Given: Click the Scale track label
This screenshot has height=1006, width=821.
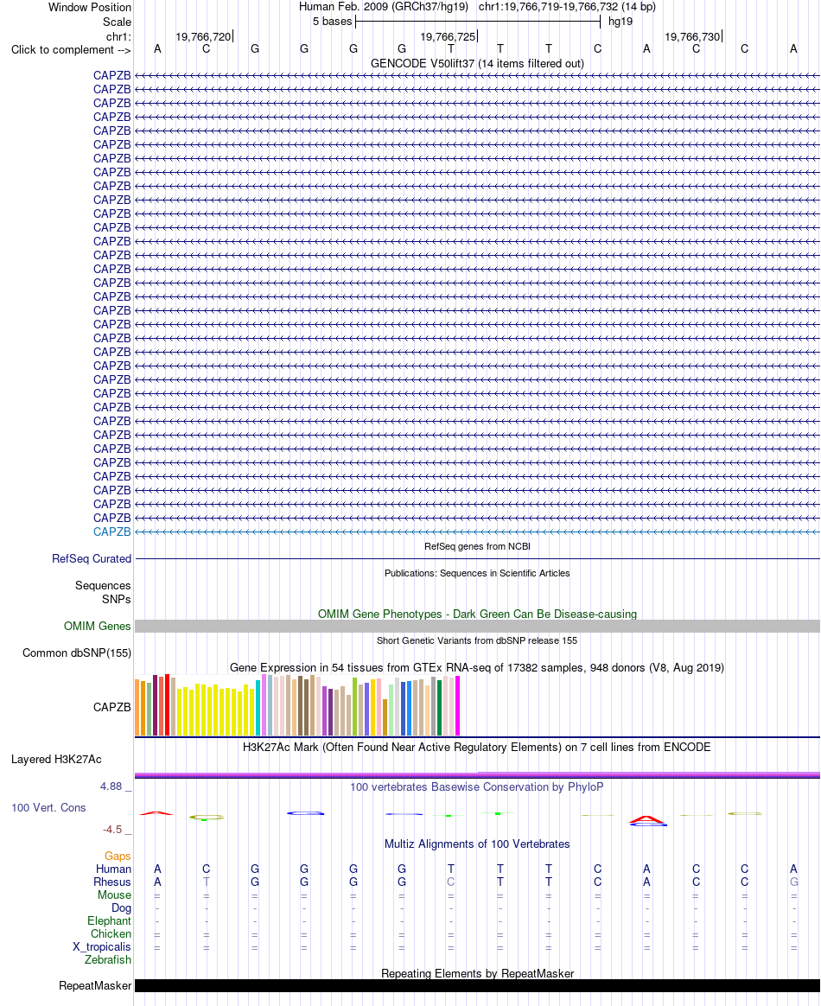Looking at the screenshot, I should pos(117,22).
